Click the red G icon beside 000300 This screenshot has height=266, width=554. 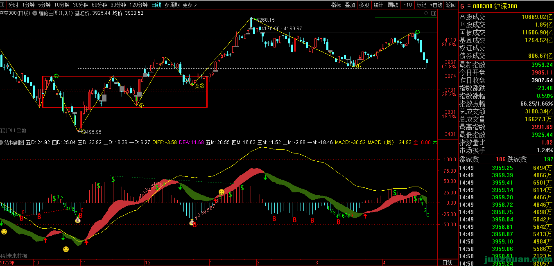462,6
